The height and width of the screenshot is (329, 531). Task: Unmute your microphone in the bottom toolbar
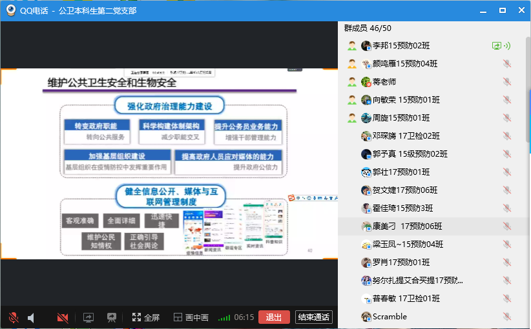tap(13, 317)
